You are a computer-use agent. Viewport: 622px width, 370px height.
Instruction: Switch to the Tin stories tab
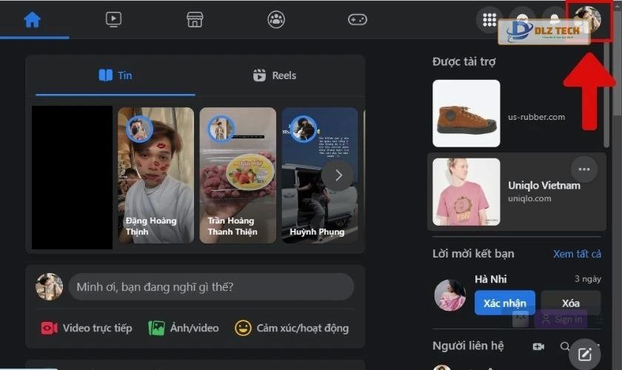(116, 75)
